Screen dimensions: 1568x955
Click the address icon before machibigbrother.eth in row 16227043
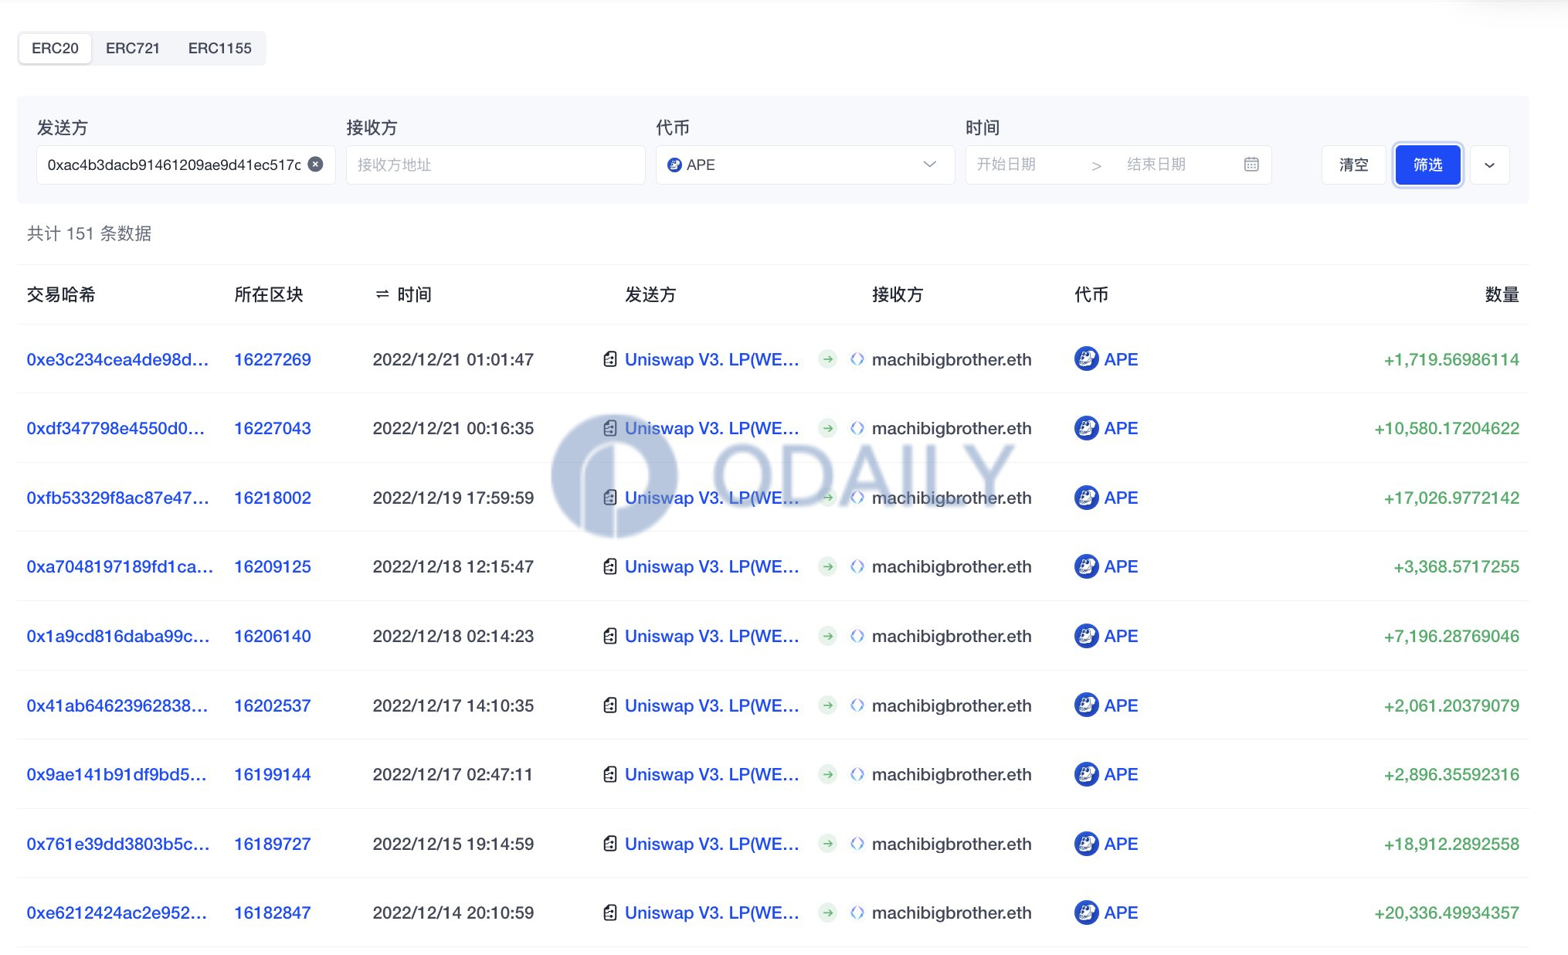(x=857, y=428)
